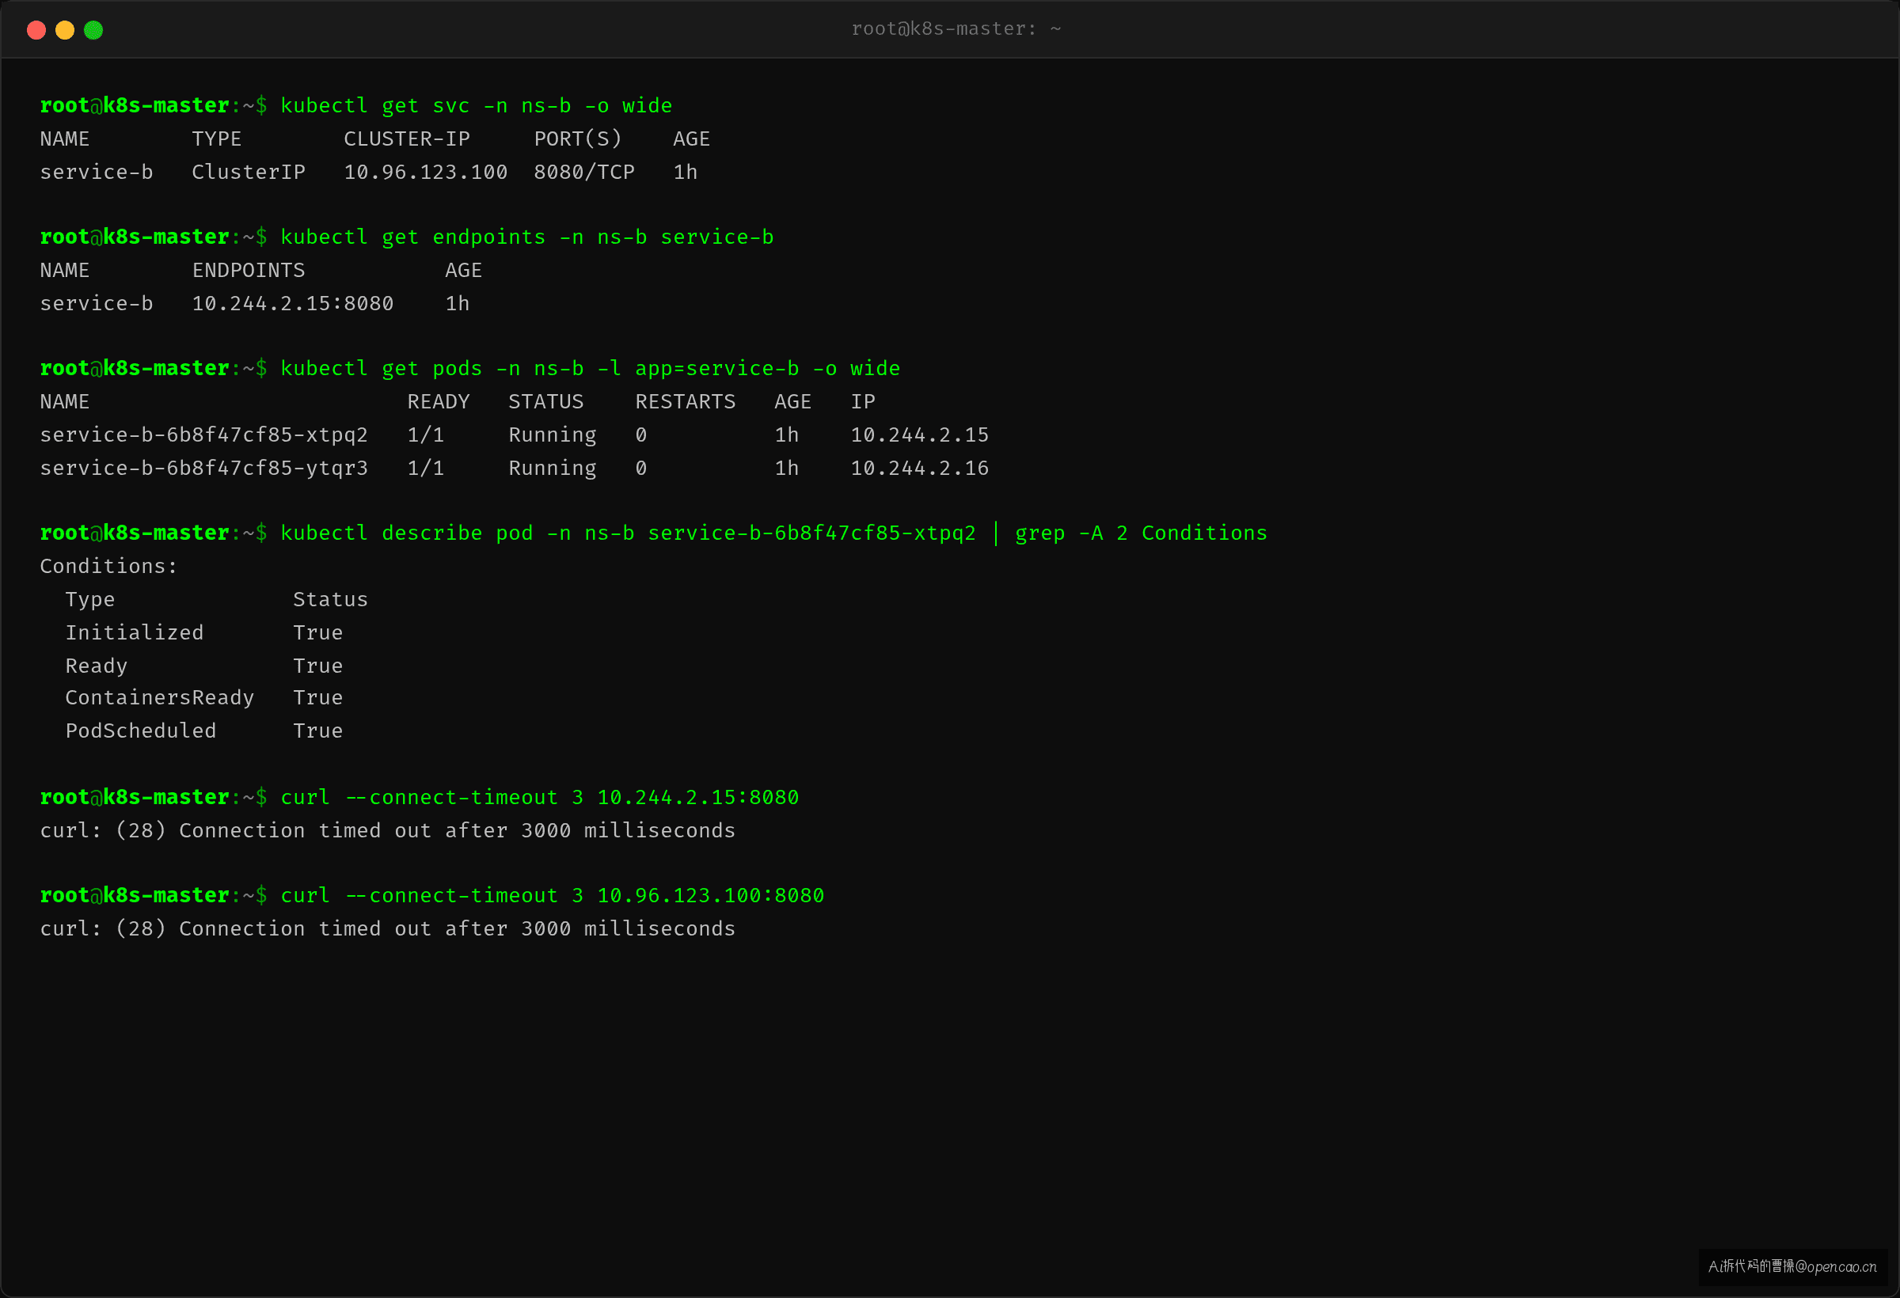Click the red close window button
The image size is (1900, 1298).
click(36, 30)
